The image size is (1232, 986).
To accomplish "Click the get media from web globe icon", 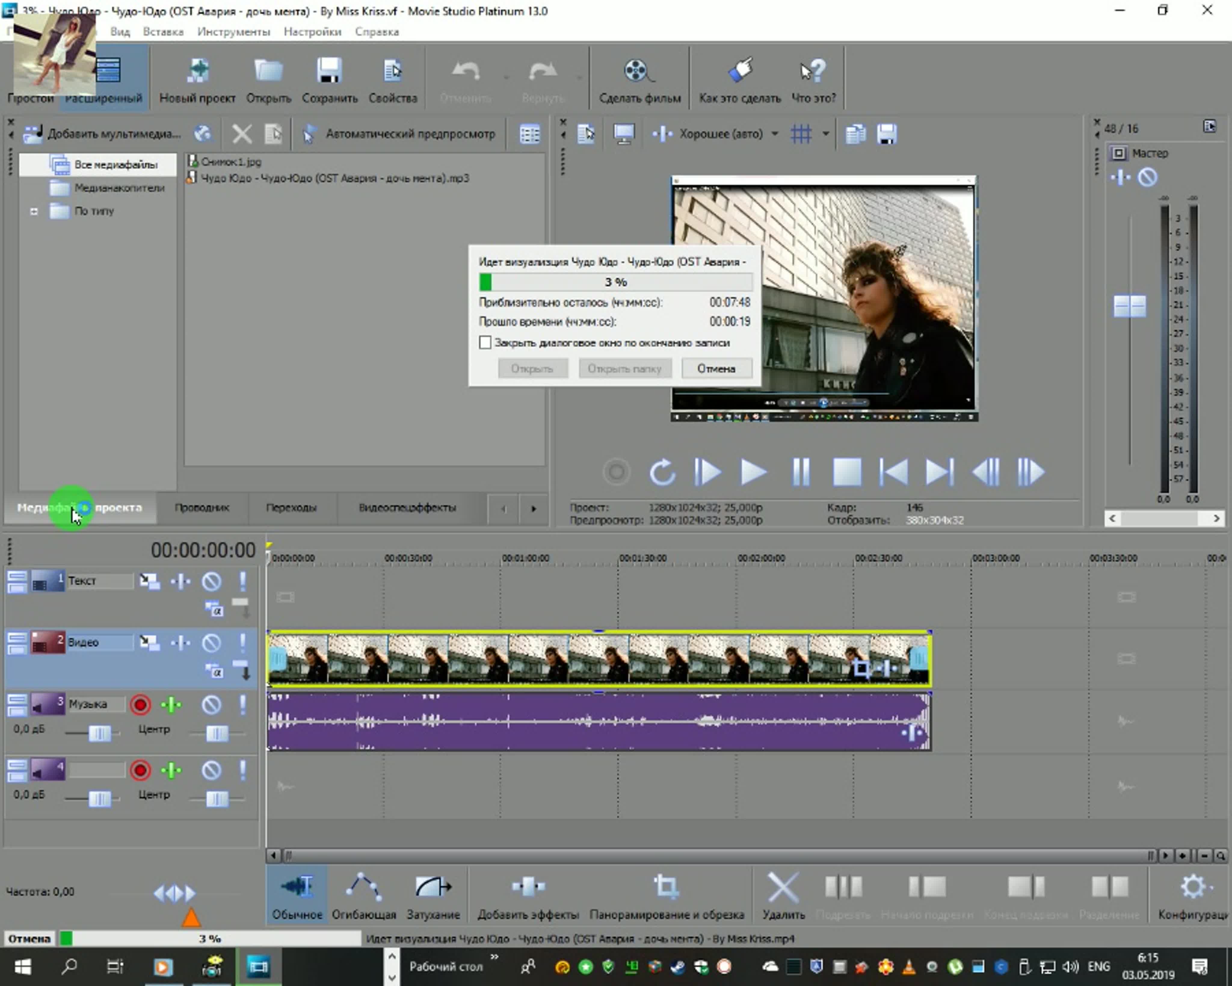I will [x=202, y=134].
